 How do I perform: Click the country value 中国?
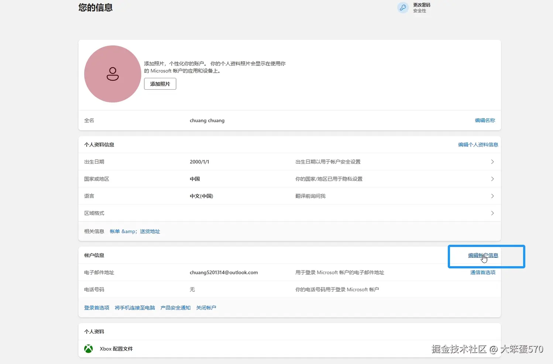(195, 179)
